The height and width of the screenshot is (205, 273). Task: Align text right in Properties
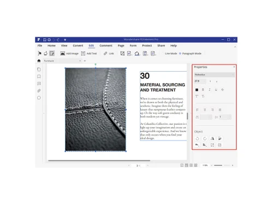pyautogui.click(x=212, y=110)
